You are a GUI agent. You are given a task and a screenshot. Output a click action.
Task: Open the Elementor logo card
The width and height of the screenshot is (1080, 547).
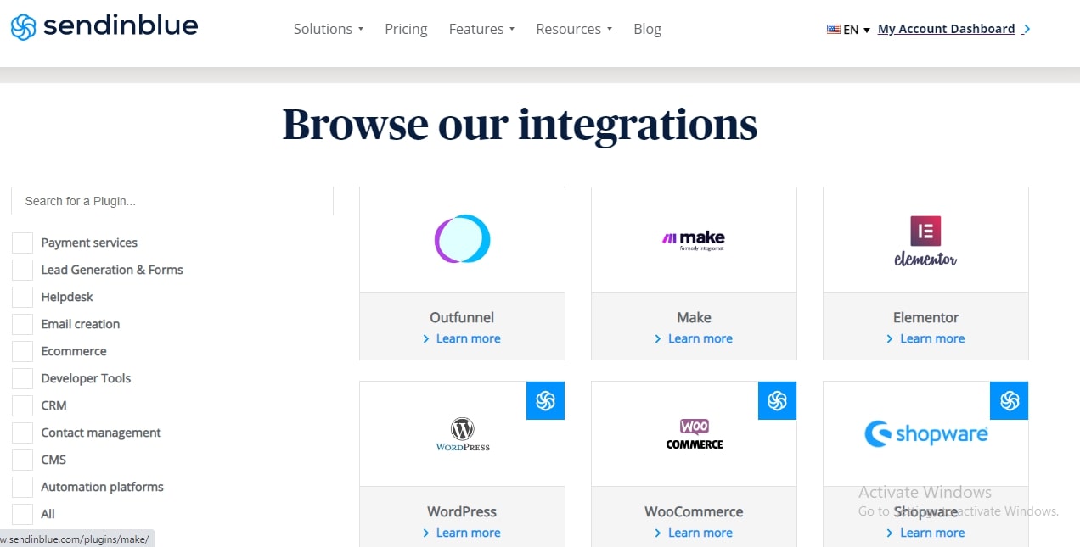pos(925,239)
